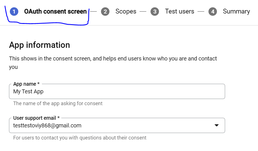The image size is (258, 151).
Task: Click the App information heading
Action: click(39, 45)
